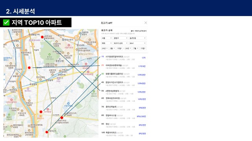Image resolution: width=252 pixels, height=141 pixels.
Task: Click the 동성1,2차 아파트 marker
Action: pyautogui.click(x=68, y=53)
